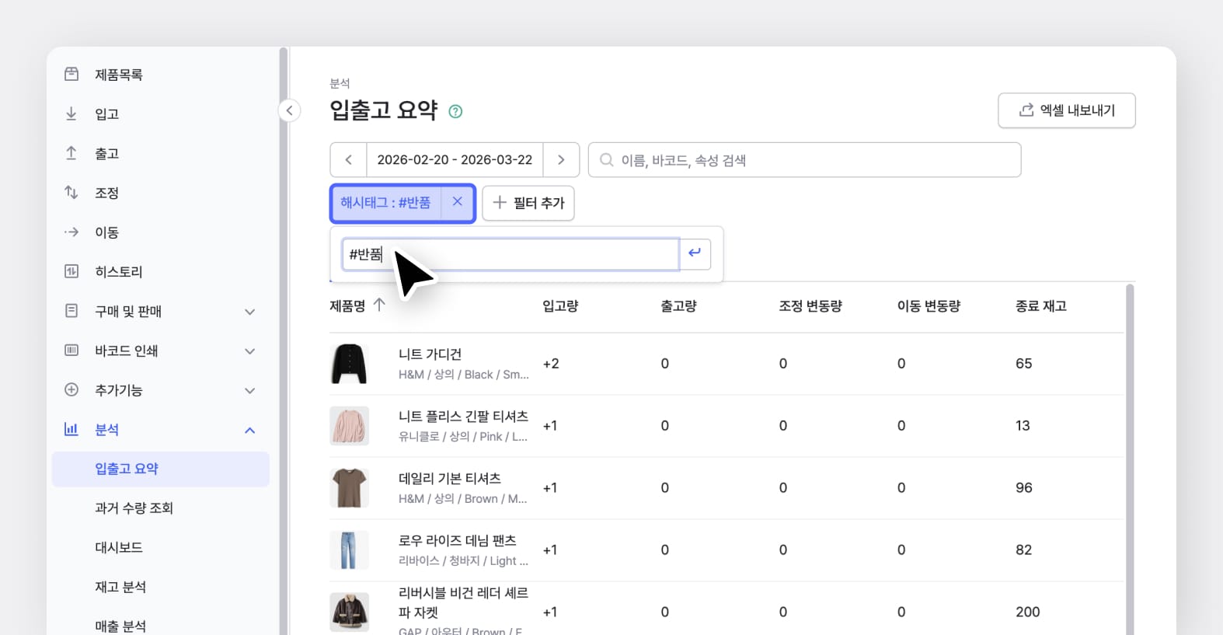
Task: Collapse the sidebar with the round chevron
Action: 289,110
